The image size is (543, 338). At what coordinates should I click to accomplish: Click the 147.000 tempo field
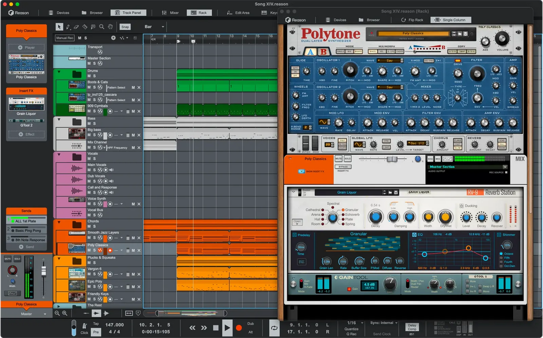coord(114,324)
